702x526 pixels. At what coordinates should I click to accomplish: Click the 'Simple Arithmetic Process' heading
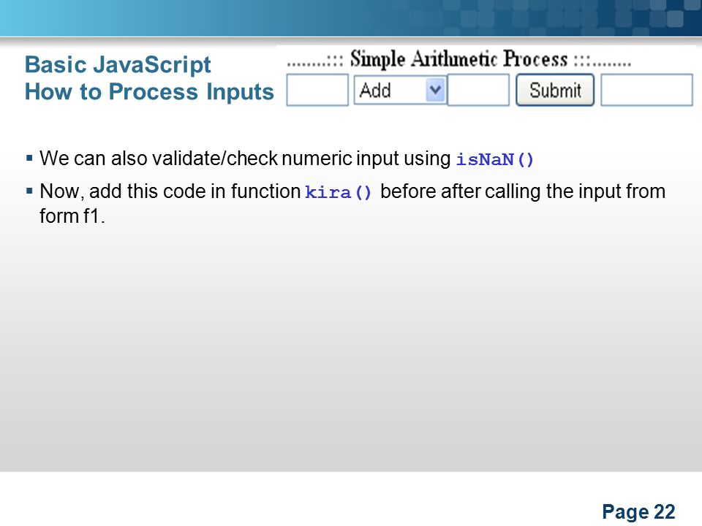pos(459,59)
